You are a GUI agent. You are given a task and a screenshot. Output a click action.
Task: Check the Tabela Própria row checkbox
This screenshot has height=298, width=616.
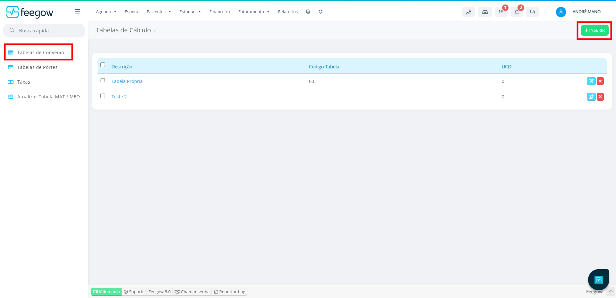coord(103,80)
